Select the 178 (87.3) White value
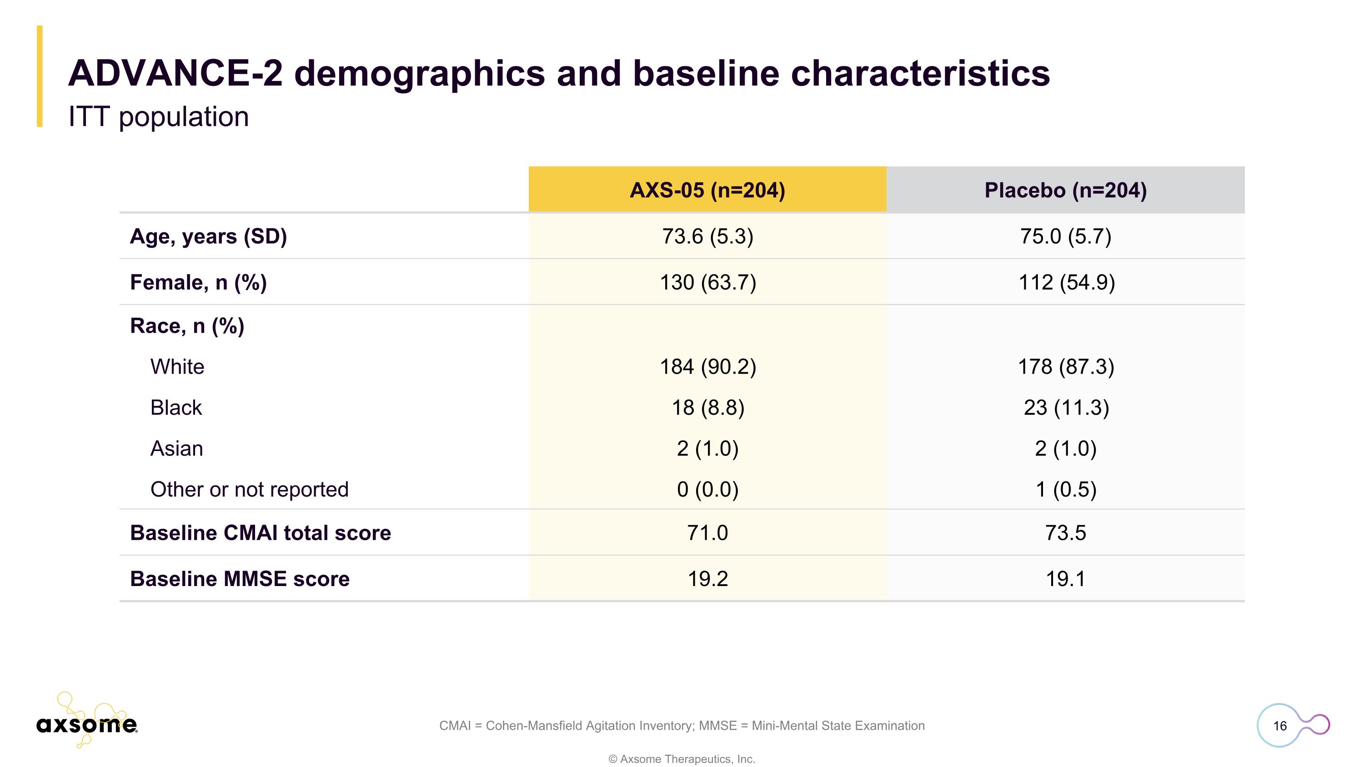Screen dimensions: 1364x767 [x=1066, y=366]
